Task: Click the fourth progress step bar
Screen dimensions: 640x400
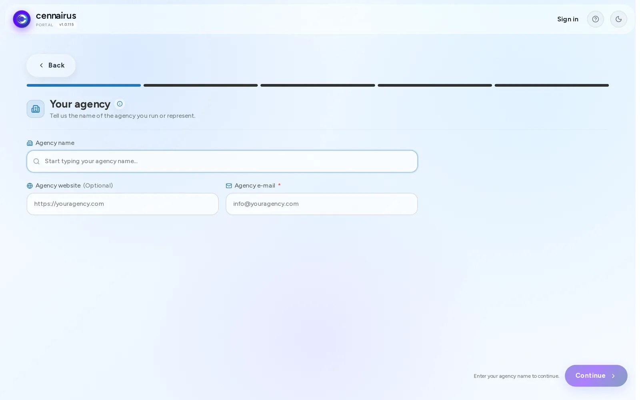Action: (x=435, y=85)
